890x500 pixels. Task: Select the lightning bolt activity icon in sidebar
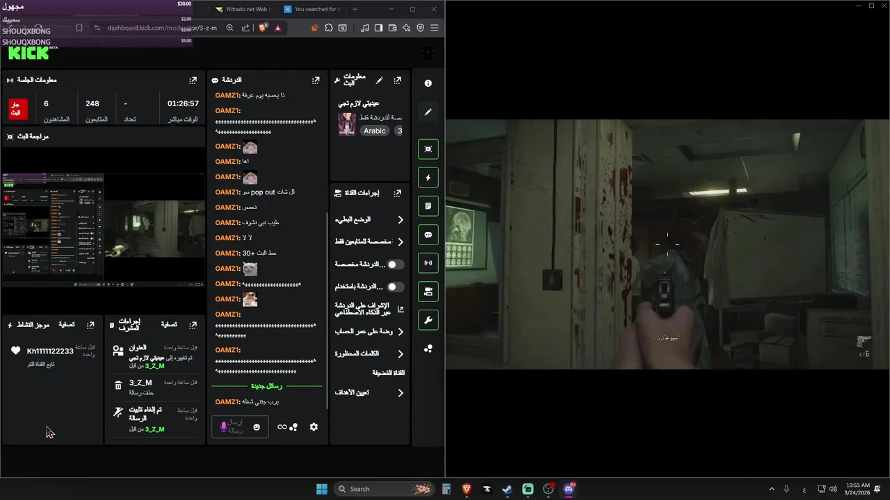(x=428, y=177)
